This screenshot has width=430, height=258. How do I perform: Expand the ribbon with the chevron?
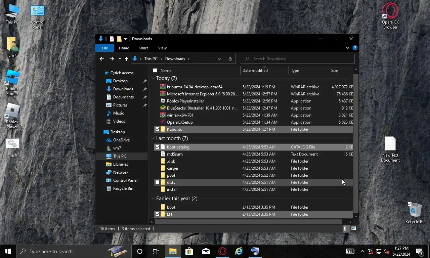pos(348,48)
